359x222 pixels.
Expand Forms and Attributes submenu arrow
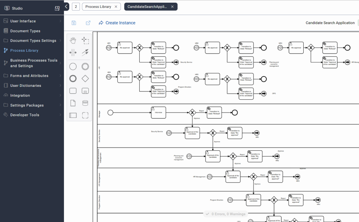[60, 76]
